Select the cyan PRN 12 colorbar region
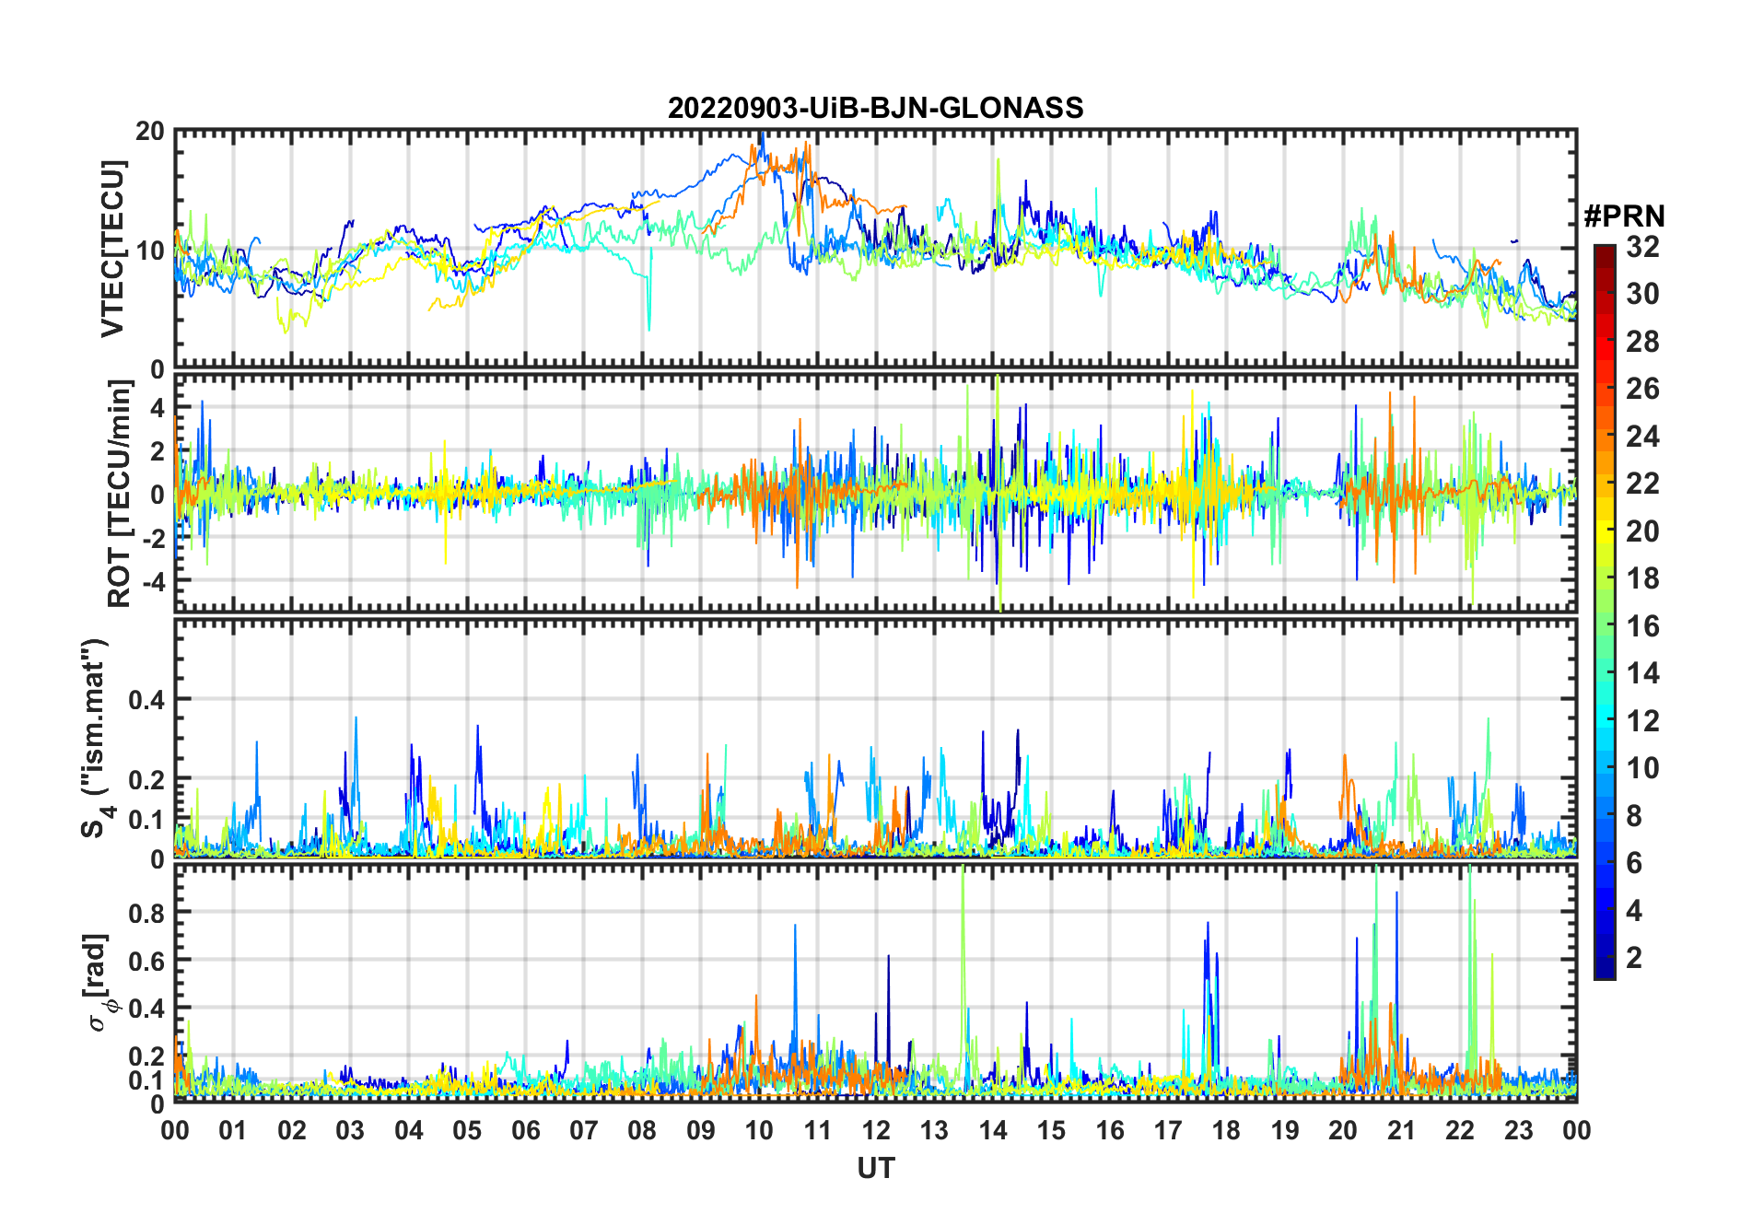The height and width of the screenshot is (1225, 1752). click(1605, 721)
